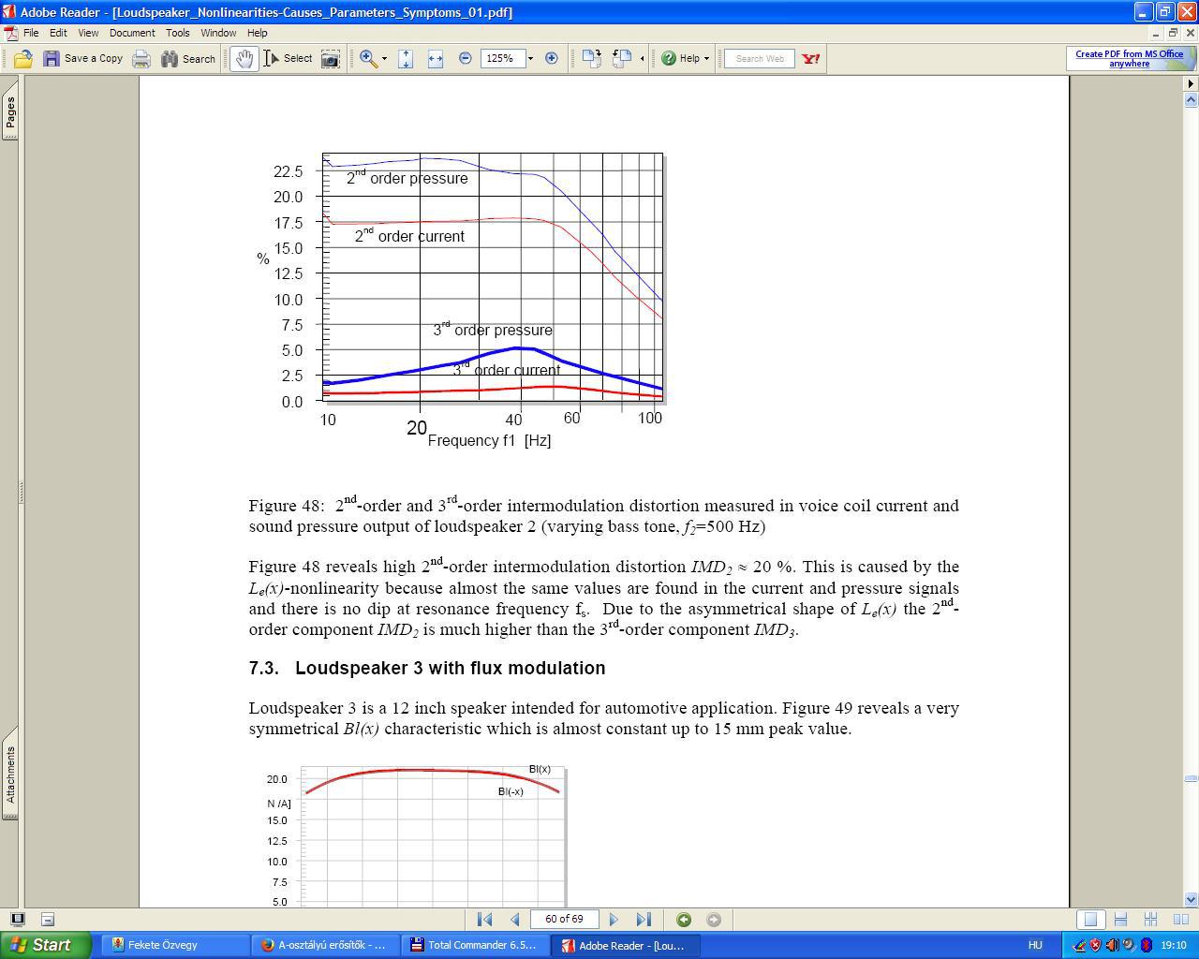This screenshot has height=959, width=1199.
Task: Zoom out with the minus button
Action: 465,58
